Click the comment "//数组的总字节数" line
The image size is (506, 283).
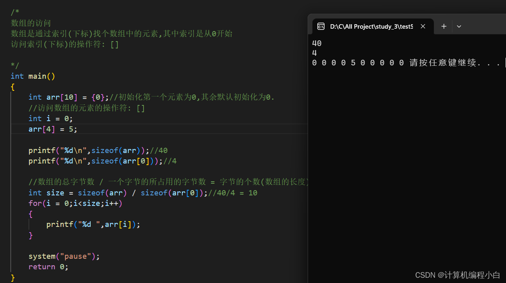point(169,182)
